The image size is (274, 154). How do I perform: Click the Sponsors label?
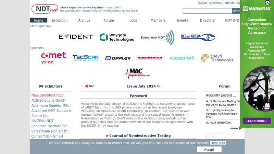point(37,48)
